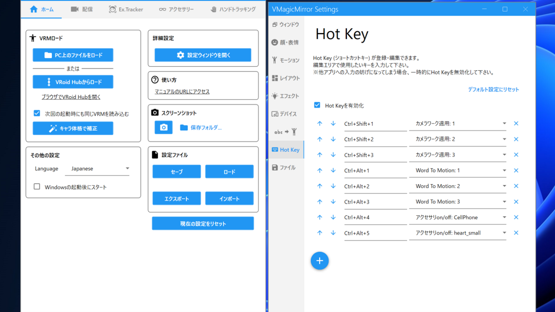Click VRoid Hubからロード button

click(x=73, y=82)
